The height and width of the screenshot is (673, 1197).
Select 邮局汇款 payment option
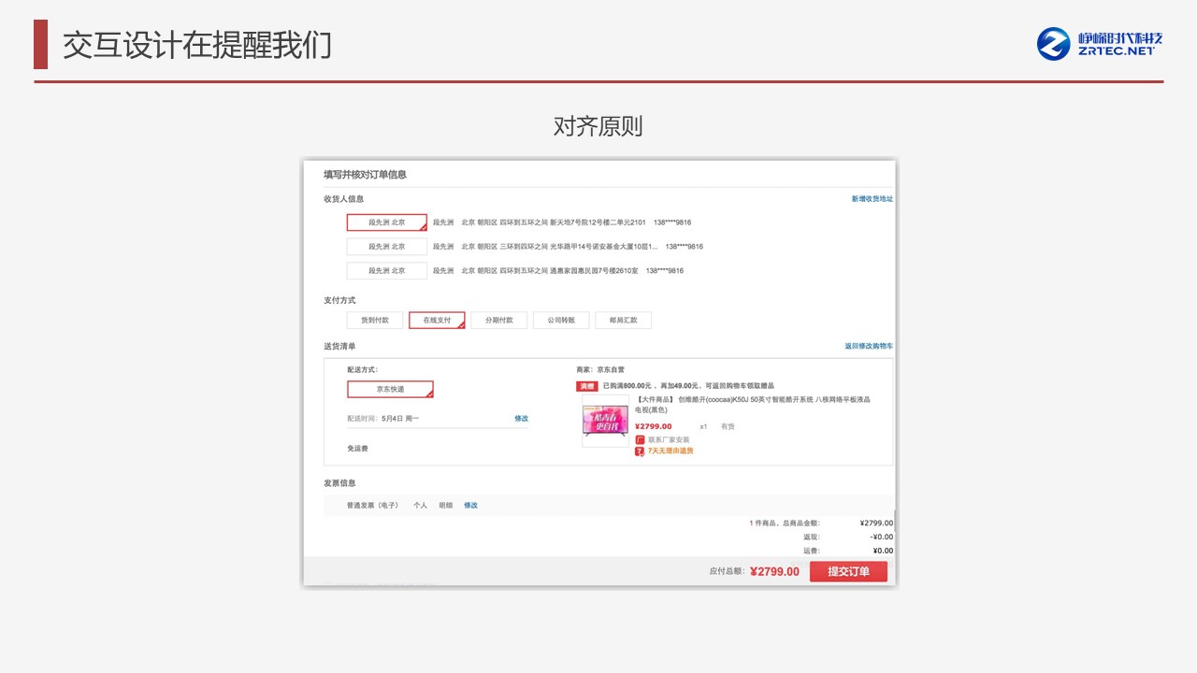tap(623, 320)
